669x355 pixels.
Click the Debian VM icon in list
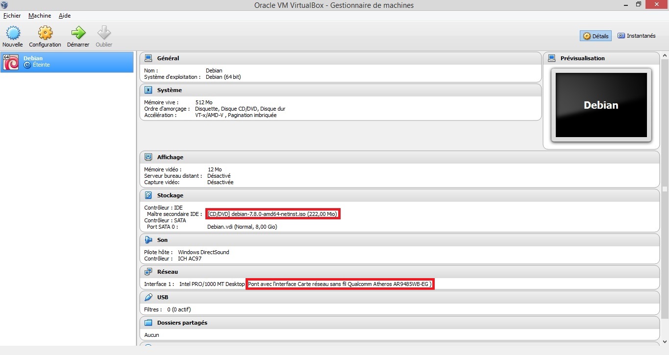(11, 62)
